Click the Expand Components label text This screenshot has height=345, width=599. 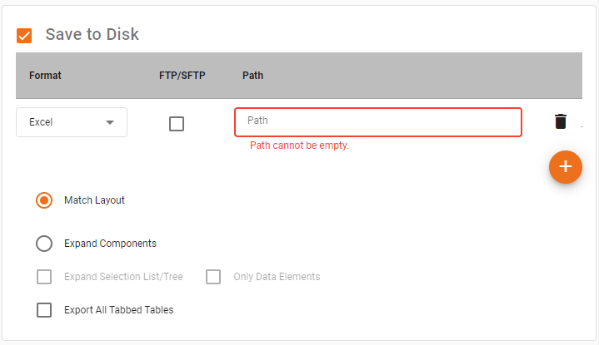point(110,244)
